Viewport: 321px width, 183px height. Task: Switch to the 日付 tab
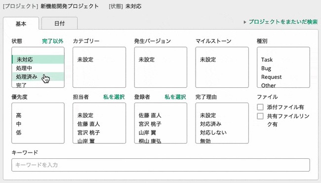point(60,23)
